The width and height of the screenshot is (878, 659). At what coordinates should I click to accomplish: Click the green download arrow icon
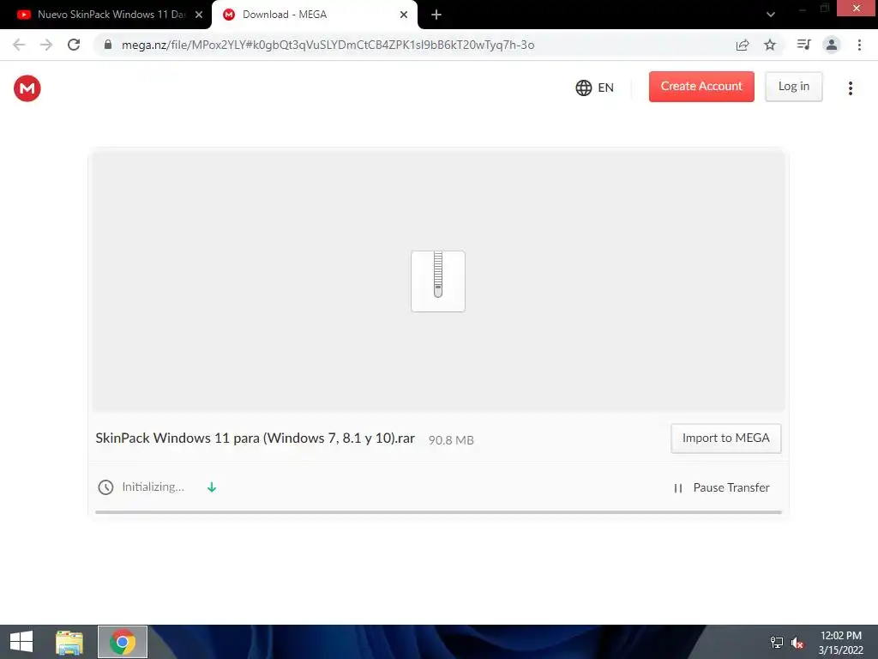click(212, 487)
